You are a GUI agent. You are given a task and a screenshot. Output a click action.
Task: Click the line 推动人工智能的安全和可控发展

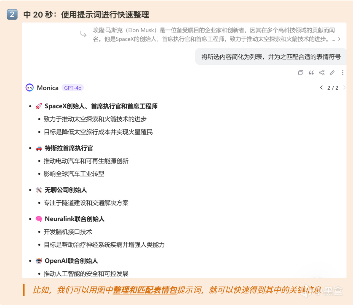tap(86, 274)
